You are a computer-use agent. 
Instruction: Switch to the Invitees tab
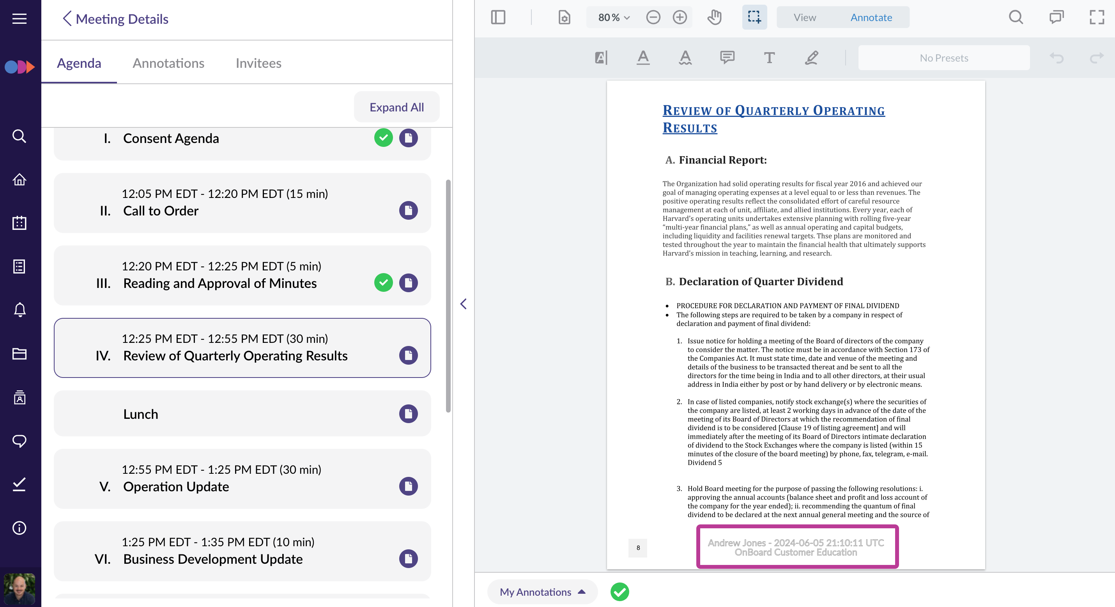point(258,63)
